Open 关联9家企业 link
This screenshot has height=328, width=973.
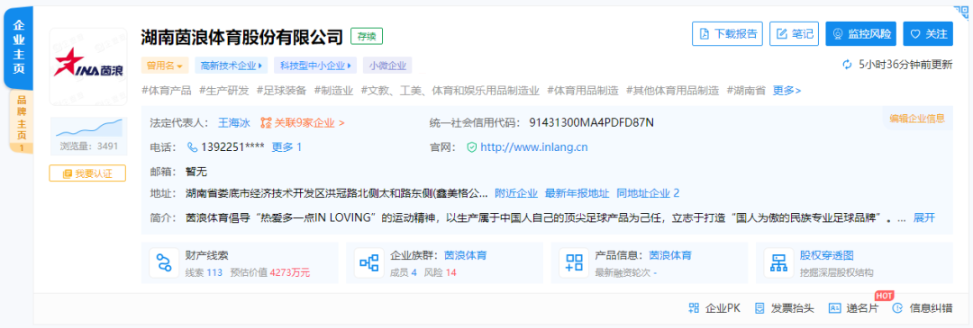(302, 122)
